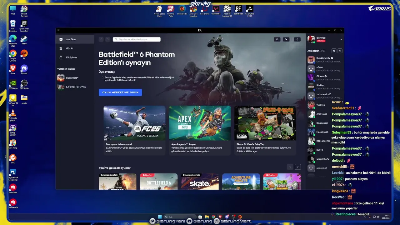This screenshot has width=400, height=225.
Task: Click the Discord desktop icon
Action: click(x=24, y=69)
